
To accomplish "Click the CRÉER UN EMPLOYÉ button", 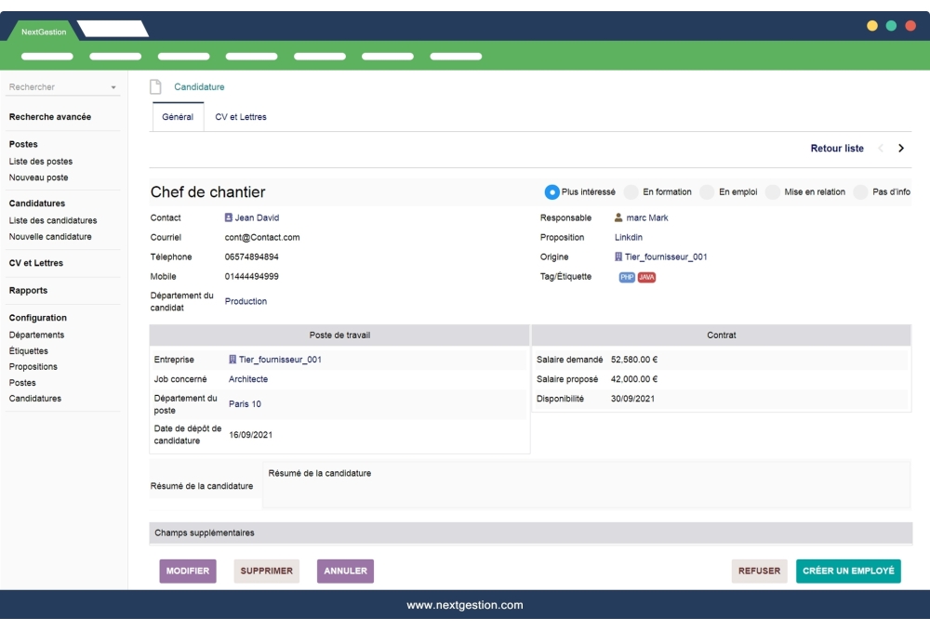I will coord(847,571).
